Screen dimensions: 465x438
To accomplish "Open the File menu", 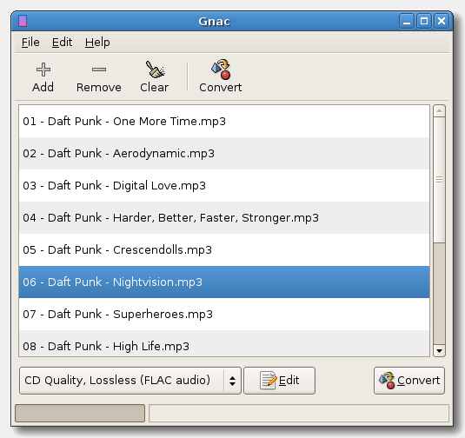I will click(30, 42).
